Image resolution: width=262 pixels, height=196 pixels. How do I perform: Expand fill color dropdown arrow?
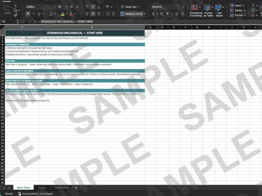coord(67,14)
